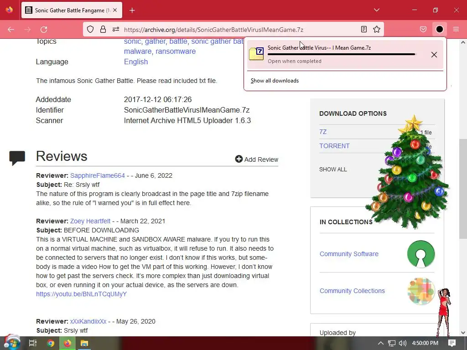467x350 pixels.
Task: Click the black circular extension icon in toolbar
Action: coord(440,29)
